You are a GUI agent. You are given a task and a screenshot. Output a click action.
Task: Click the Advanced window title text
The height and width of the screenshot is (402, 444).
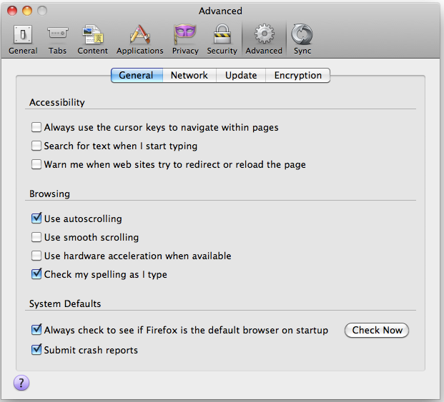(220, 11)
